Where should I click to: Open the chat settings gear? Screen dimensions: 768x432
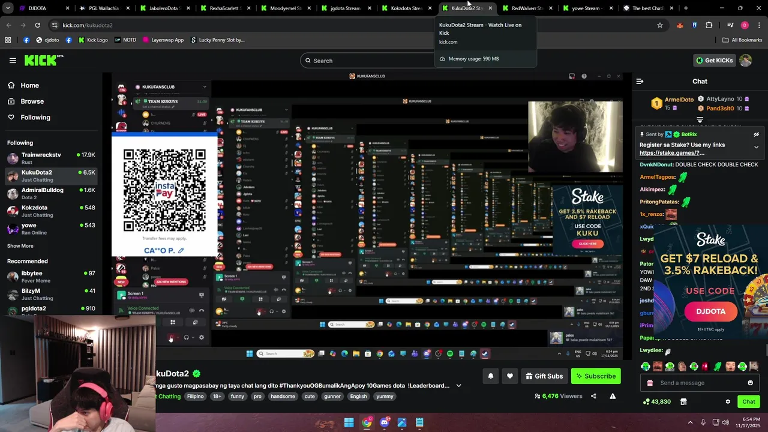(728, 402)
